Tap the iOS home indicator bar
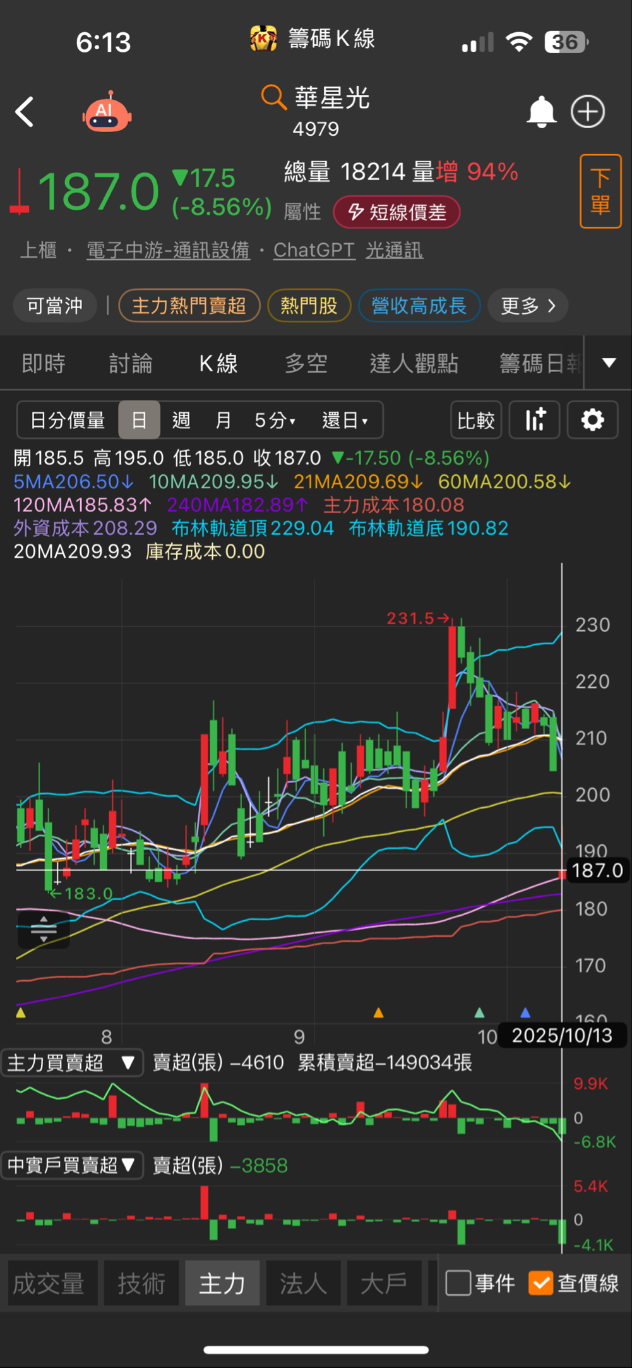 [316, 1350]
